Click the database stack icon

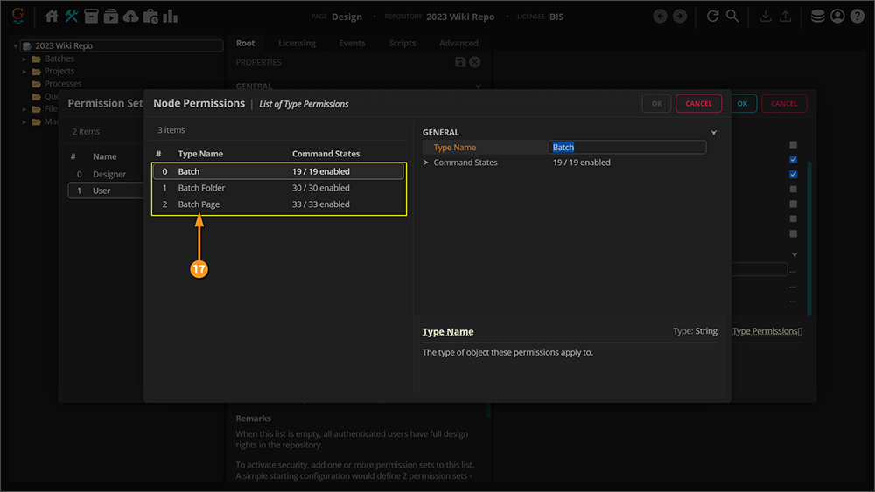point(817,17)
